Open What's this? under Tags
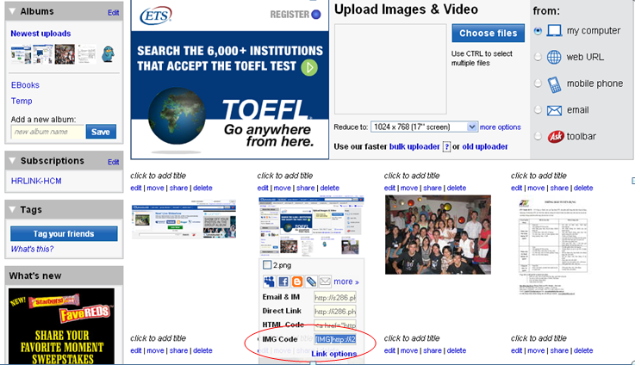 click(32, 250)
